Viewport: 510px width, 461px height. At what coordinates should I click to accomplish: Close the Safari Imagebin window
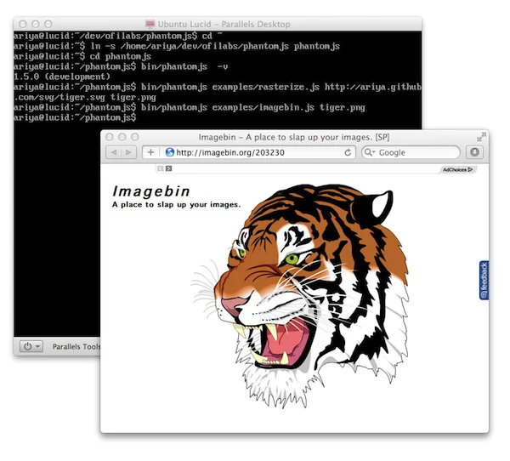point(110,137)
